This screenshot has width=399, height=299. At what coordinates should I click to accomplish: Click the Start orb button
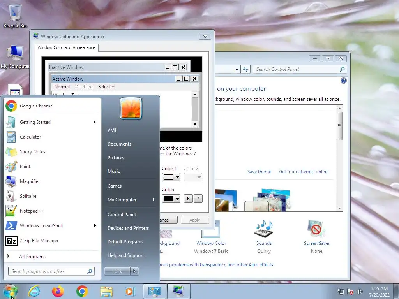click(10, 291)
